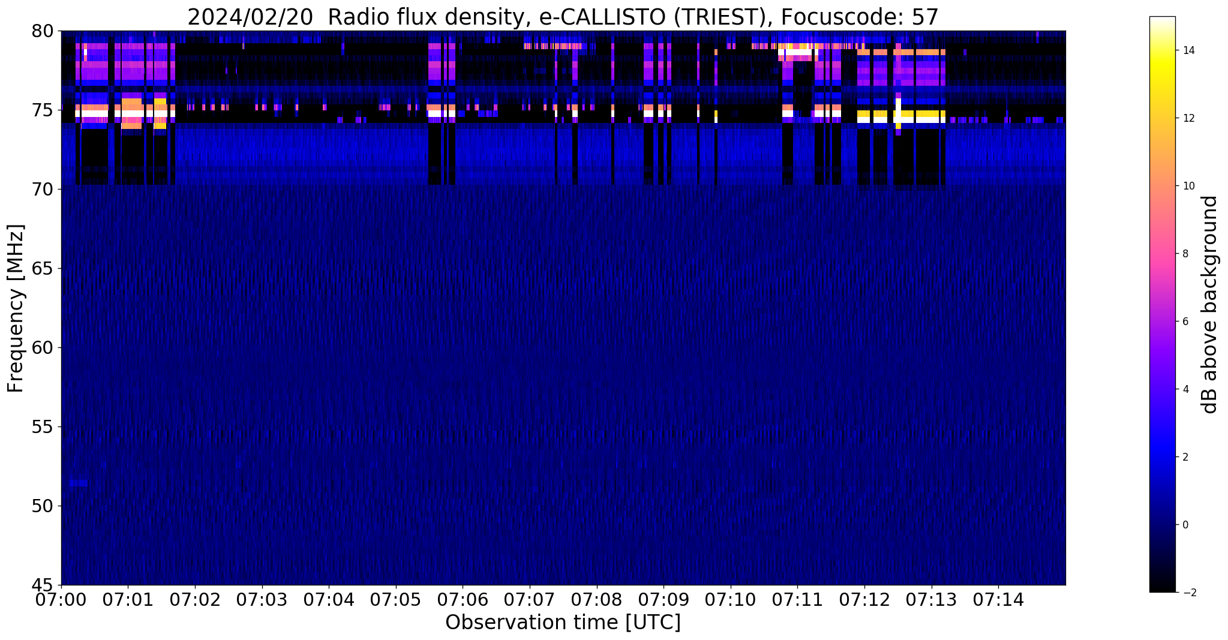Click the colorbar tick value 12
Viewport: 1228px width, 640px height.
(x=1187, y=118)
